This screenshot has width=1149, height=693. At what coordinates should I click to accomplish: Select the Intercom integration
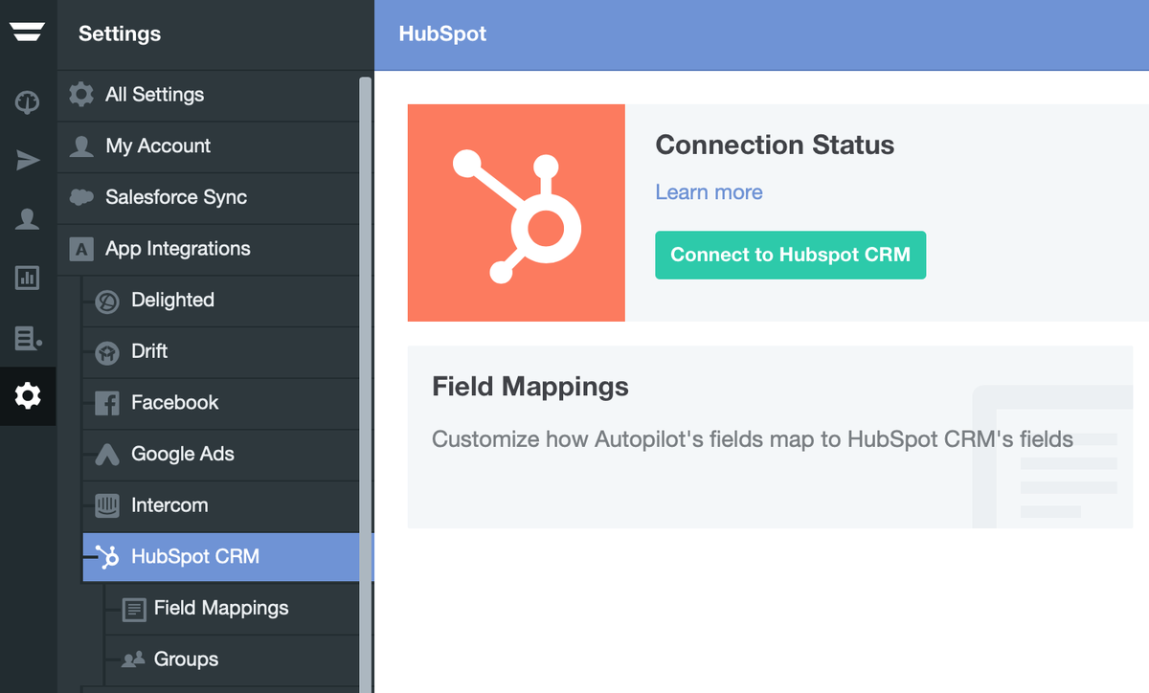(169, 505)
